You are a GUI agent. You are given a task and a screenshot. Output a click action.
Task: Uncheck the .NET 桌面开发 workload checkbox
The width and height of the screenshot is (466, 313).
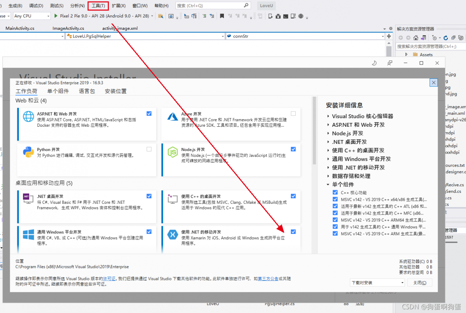coord(149,196)
